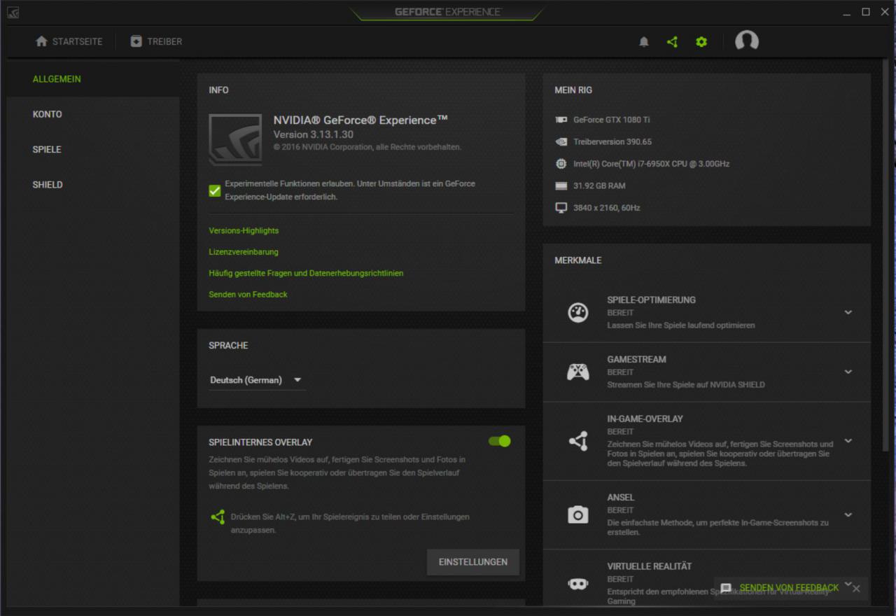
Task: Click the Gamestream controller icon
Action: pos(577,372)
